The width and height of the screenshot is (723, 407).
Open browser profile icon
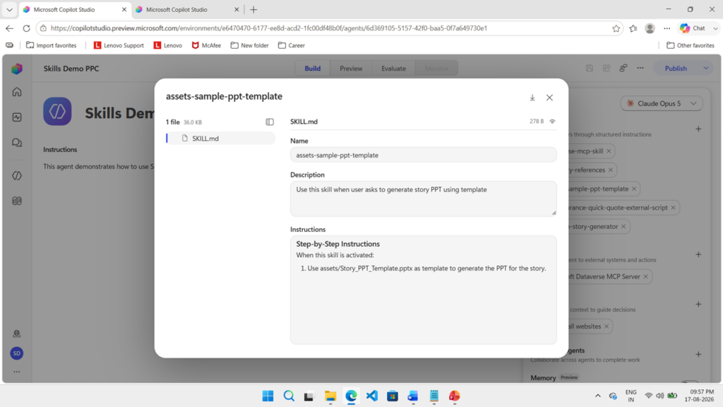tap(650, 28)
